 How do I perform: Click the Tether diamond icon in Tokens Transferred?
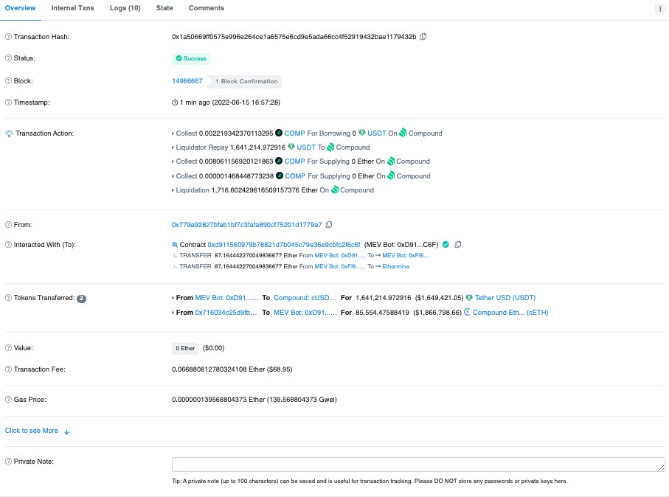click(x=469, y=298)
